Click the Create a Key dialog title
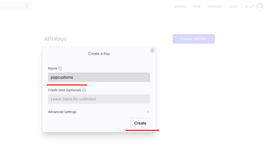Screen dimensions: 269x165 (x=99, y=54)
